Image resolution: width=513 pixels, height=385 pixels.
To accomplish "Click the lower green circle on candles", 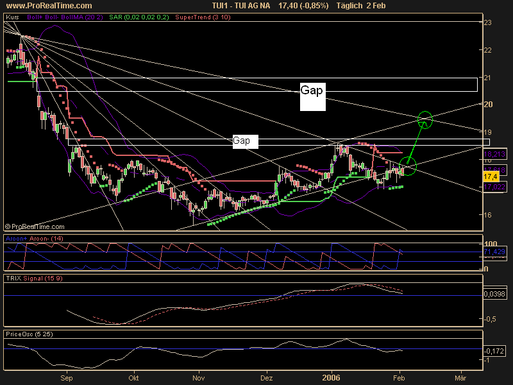I will click(408, 166).
